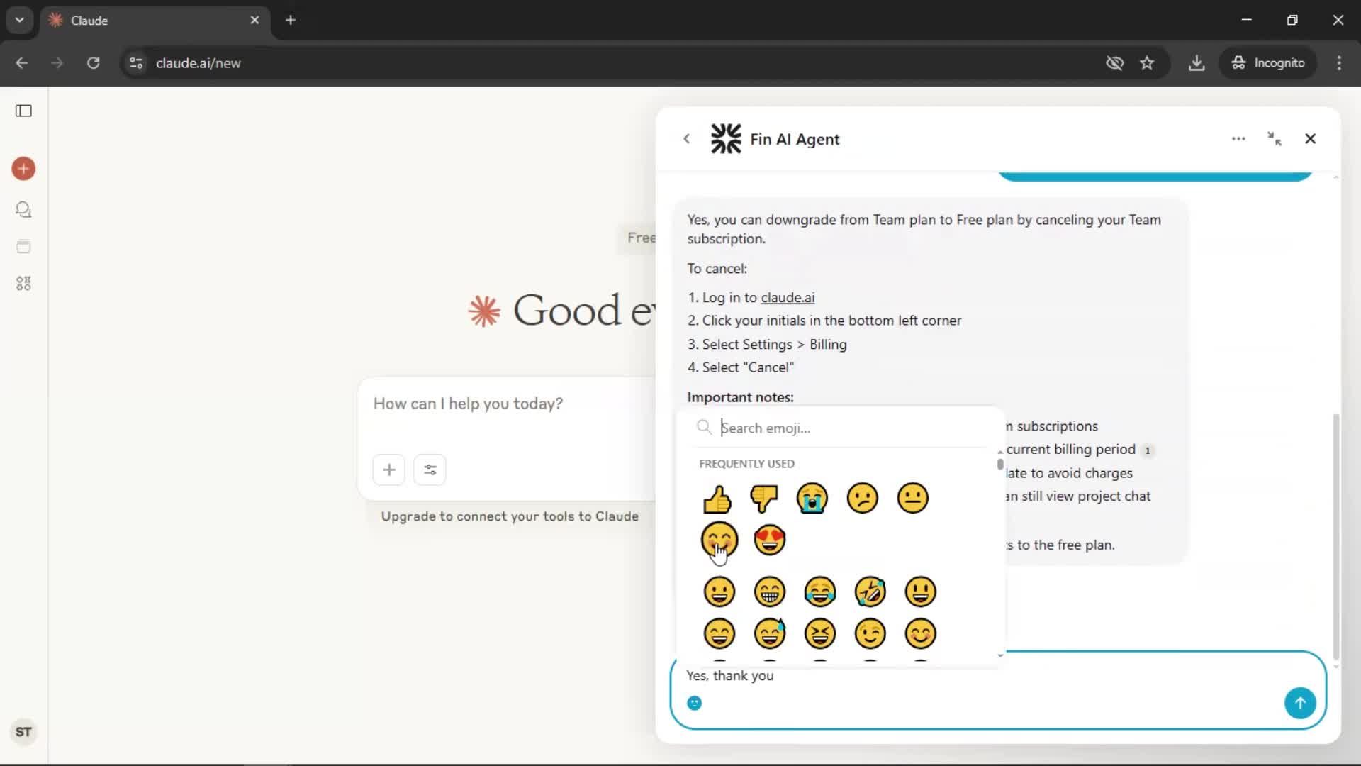Open the Projects icon in sidebar
Screen dimensions: 1361x766
(x=23, y=247)
